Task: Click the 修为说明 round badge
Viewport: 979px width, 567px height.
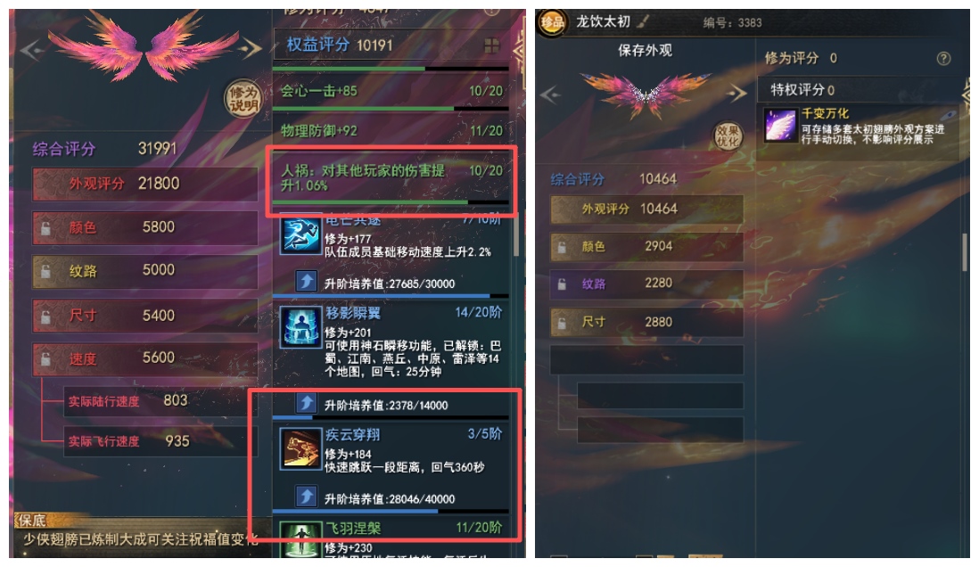Action: [x=243, y=99]
